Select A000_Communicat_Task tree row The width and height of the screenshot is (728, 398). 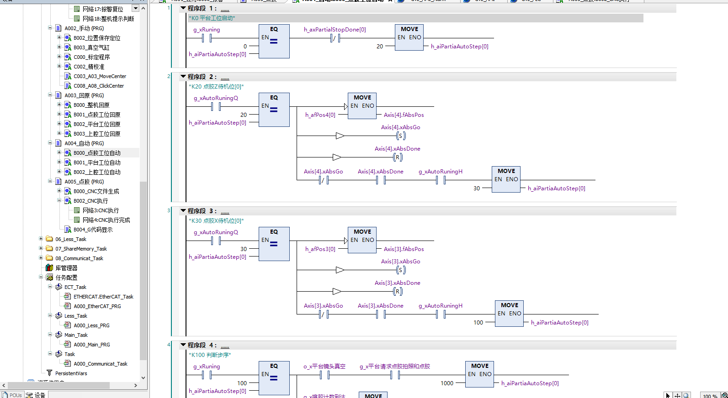[x=101, y=364]
